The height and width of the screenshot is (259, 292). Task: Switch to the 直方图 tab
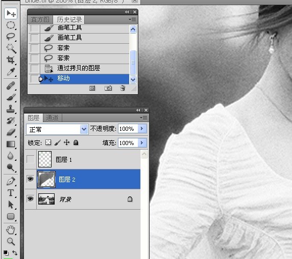[40, 20]
